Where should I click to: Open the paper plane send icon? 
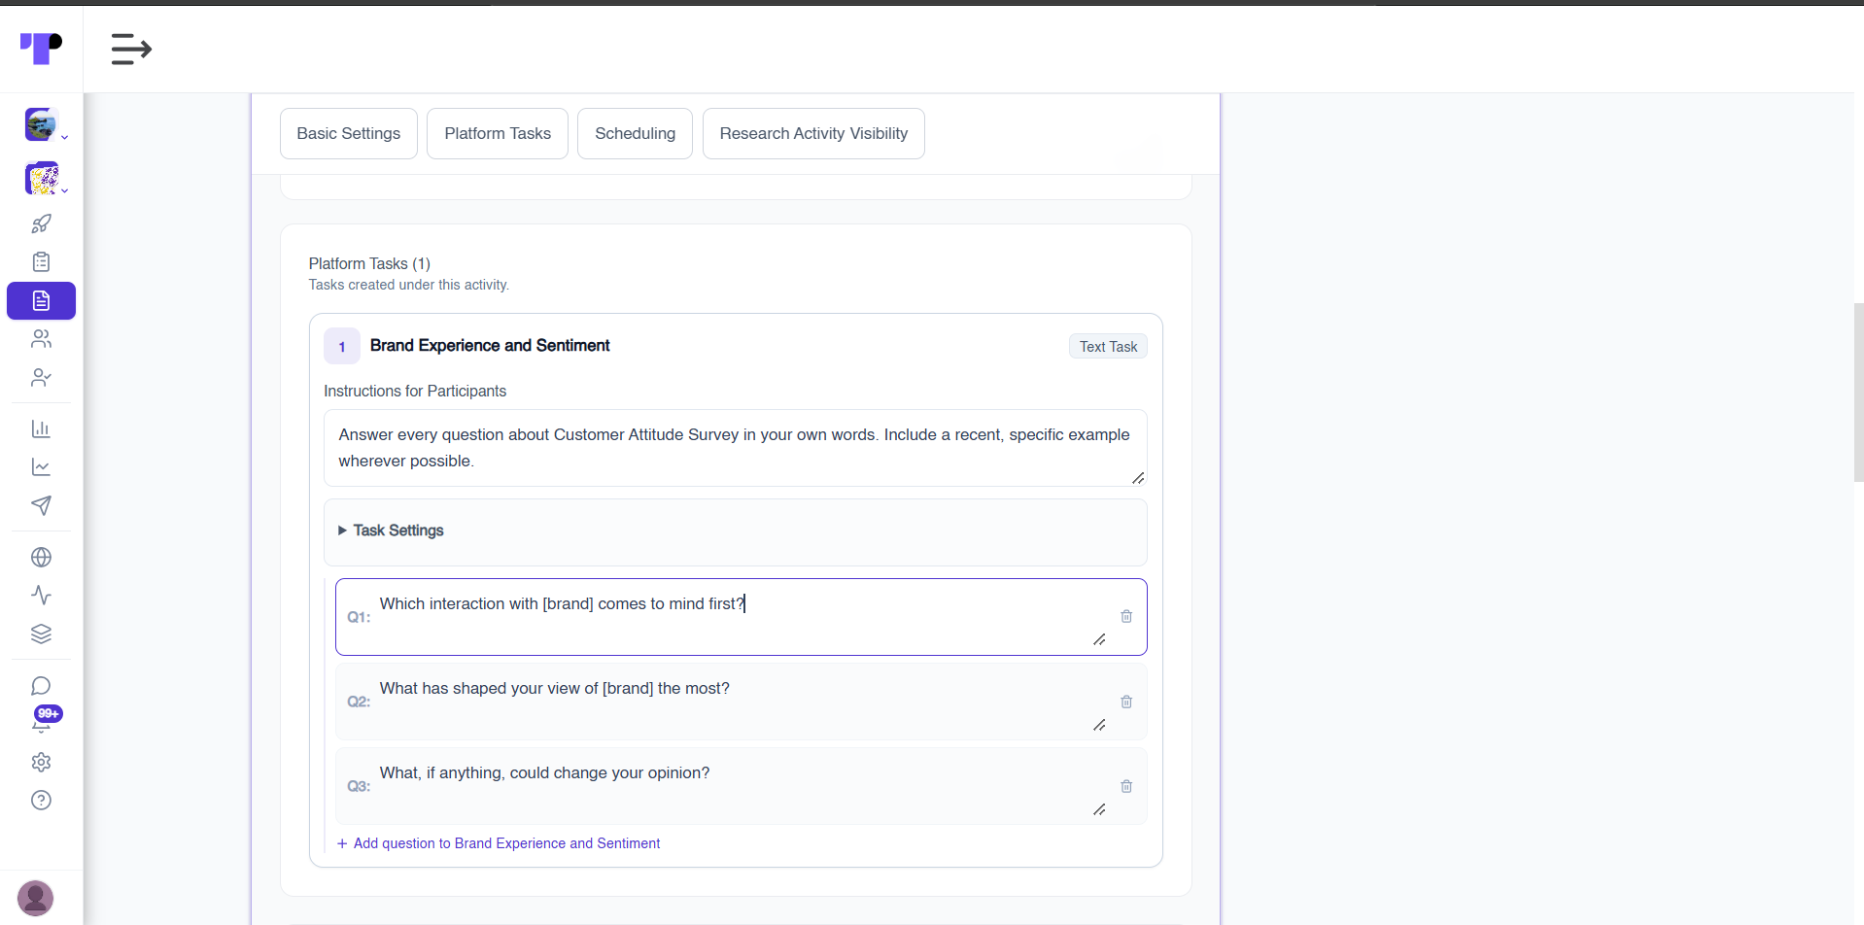41,505
